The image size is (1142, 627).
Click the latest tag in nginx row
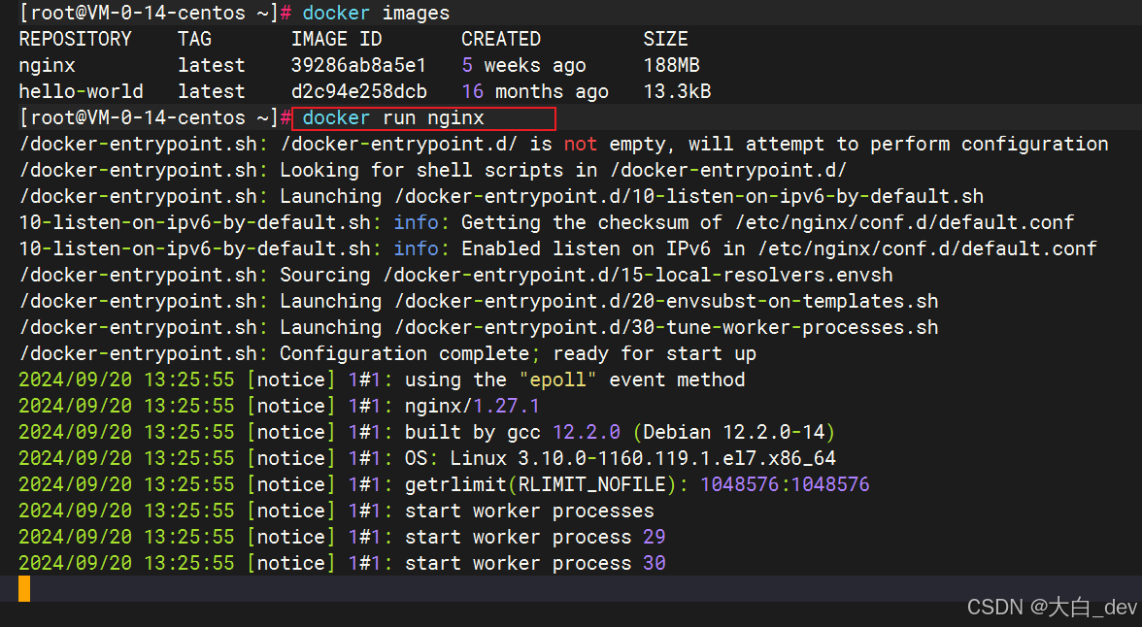212,66
